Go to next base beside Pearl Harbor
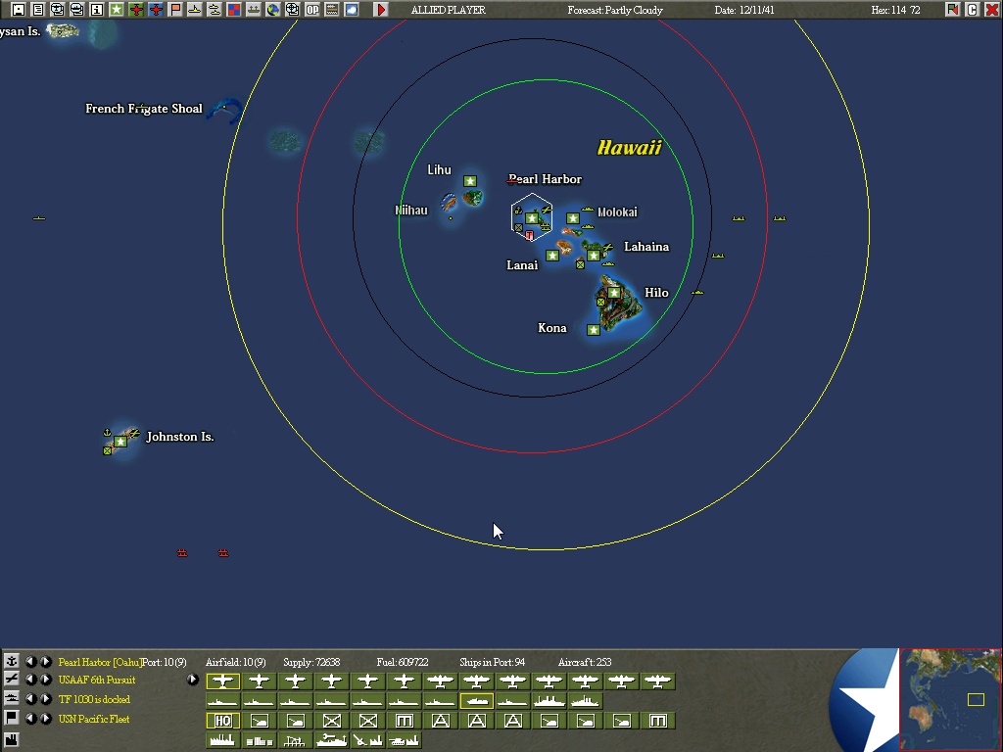The image size is (1003, 752). click(x=45, y=661)
